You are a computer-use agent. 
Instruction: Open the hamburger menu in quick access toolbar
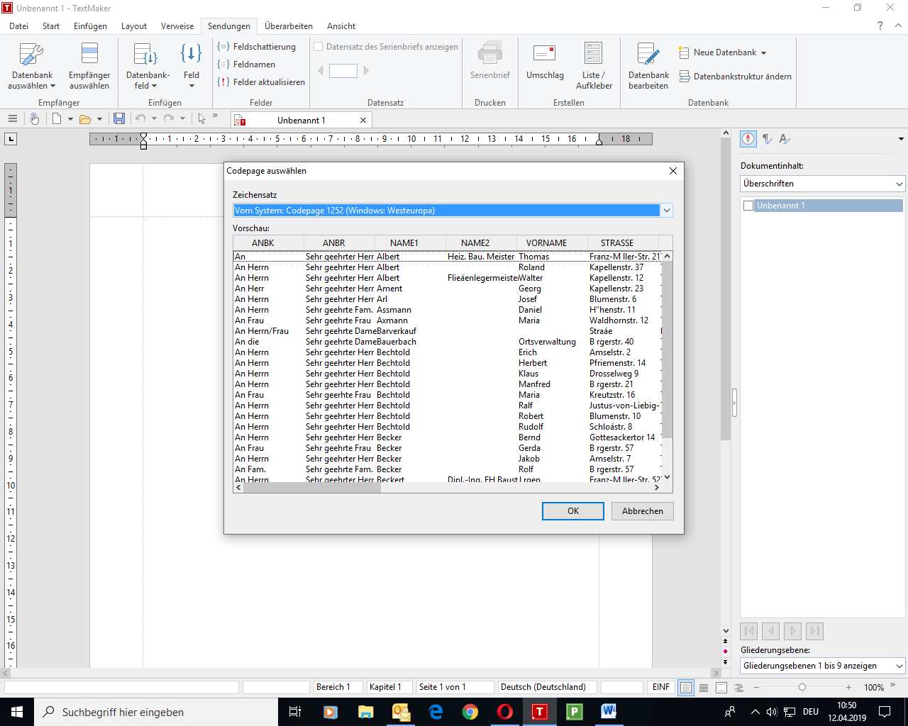pyautogui.click(x=12, y=119)
